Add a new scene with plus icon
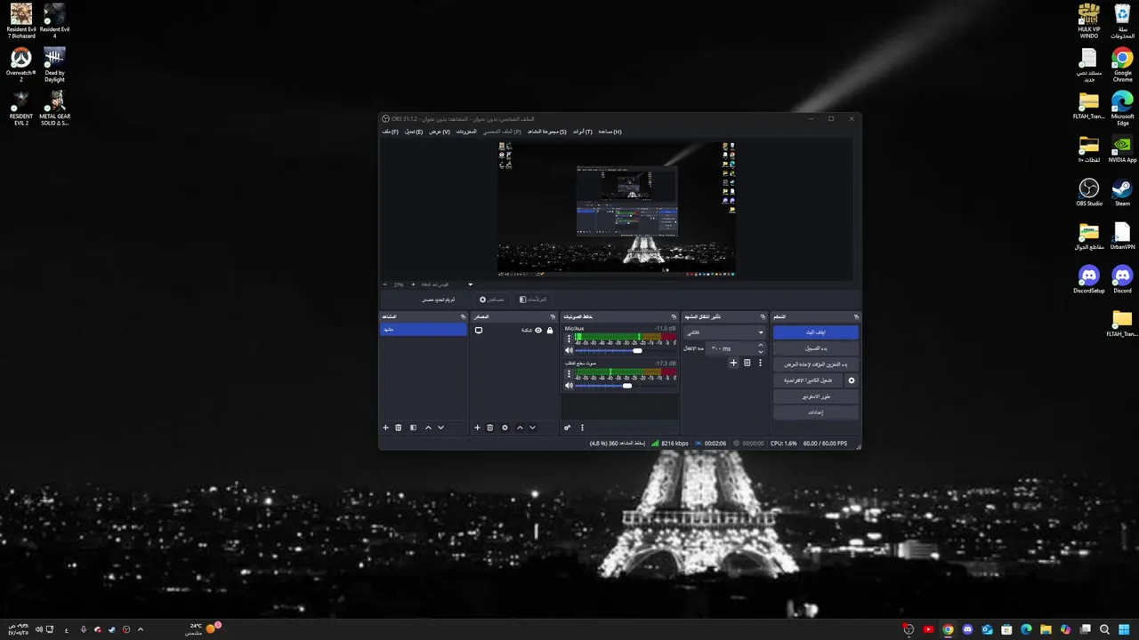Image resolution: width=1139 pixels, height=640 pixels. (x=385, y=428)
